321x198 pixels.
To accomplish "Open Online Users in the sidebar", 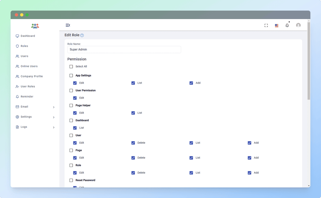I will (29, 66).
